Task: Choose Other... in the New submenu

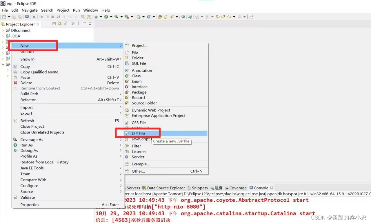Action: tap(166, 171)
